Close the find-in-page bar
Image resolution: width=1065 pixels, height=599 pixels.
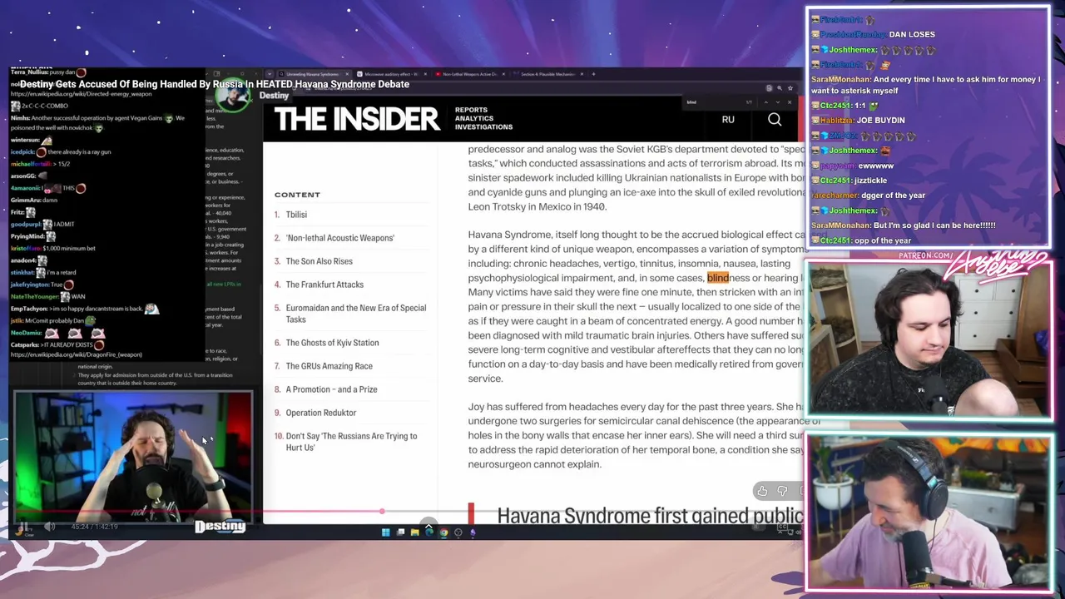(x=789, y=102)
